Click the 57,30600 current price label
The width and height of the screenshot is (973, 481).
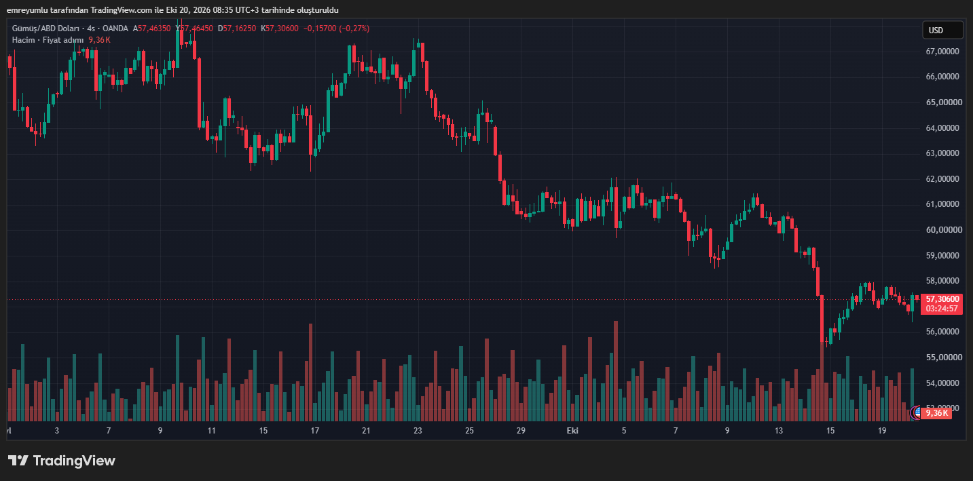942,299
